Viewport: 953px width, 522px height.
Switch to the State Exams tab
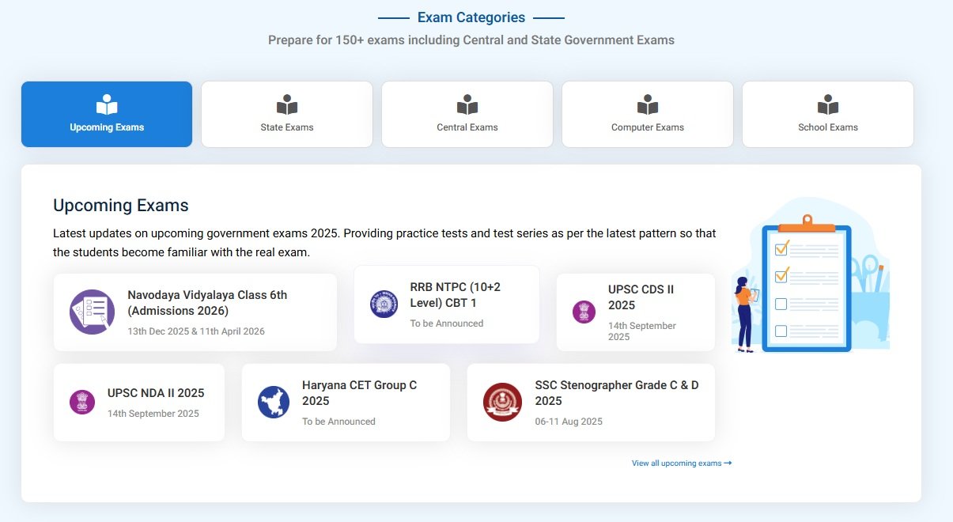pyautogui.click(x=287, y=114)
